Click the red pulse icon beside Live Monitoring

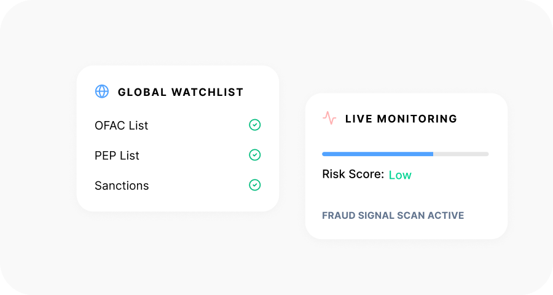tap(329, 118)
